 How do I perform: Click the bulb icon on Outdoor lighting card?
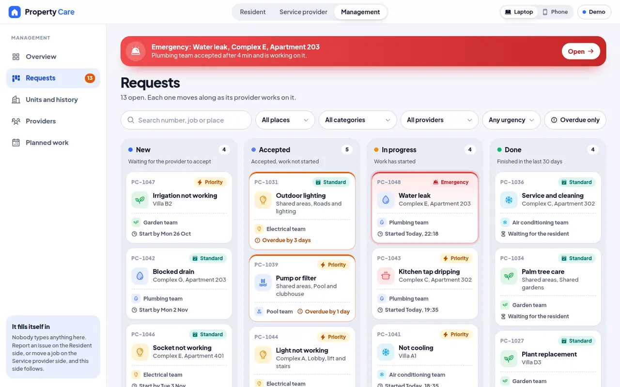pos(263,200)
